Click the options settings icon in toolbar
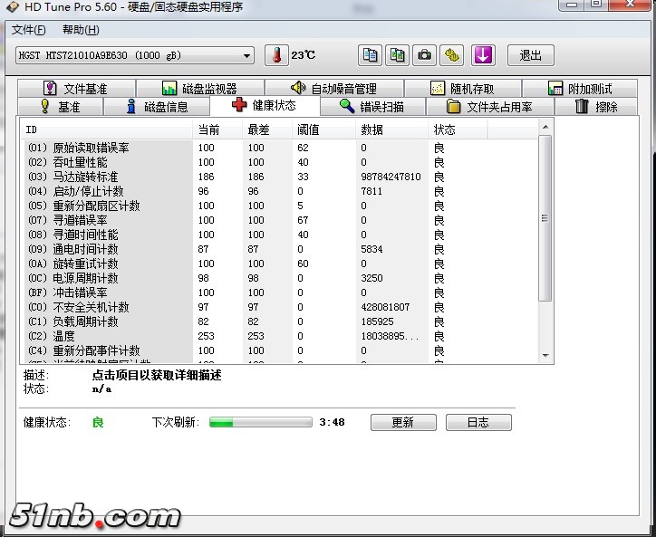 pyautogui.click(x=452, y=55)
